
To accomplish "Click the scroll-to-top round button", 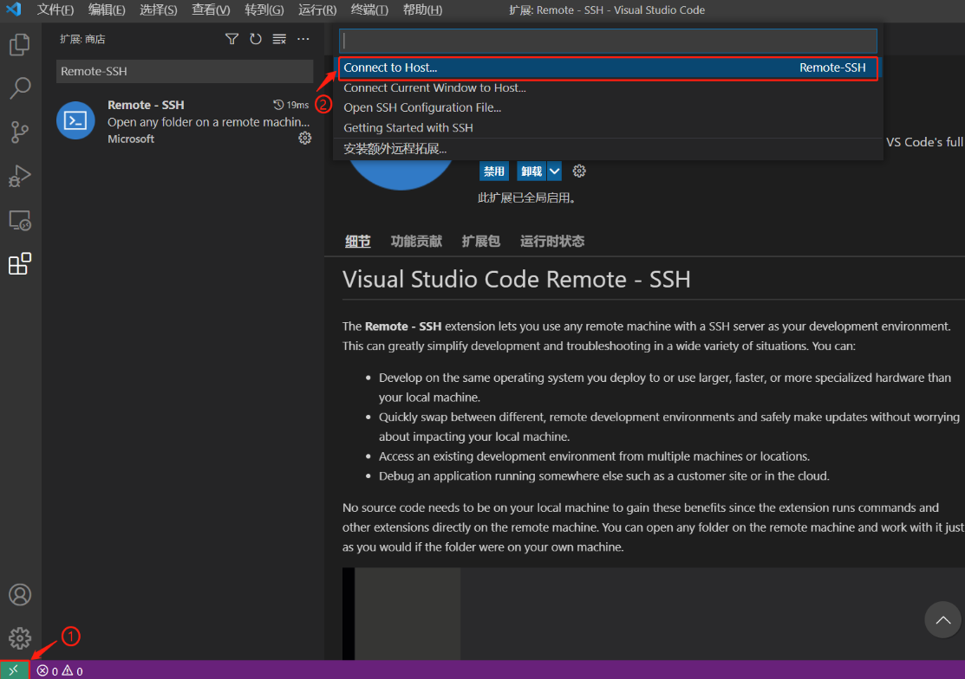I will point(942,620).
